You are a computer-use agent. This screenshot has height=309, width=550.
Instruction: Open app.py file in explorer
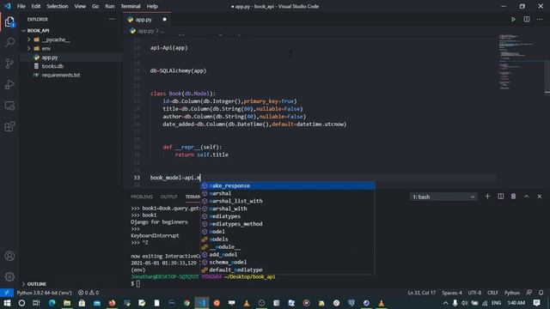[50, 58]
